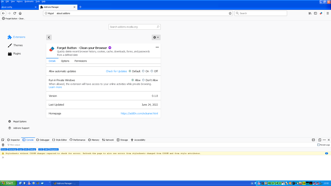
Task: Open the three-dot menu for Forget Button
Action: pos(157,47)
